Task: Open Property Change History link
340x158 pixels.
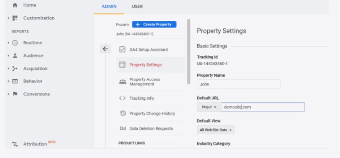Action: click(152, 113)
